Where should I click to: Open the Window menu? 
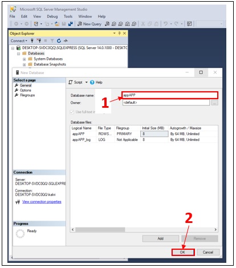[x=85, y=17]
